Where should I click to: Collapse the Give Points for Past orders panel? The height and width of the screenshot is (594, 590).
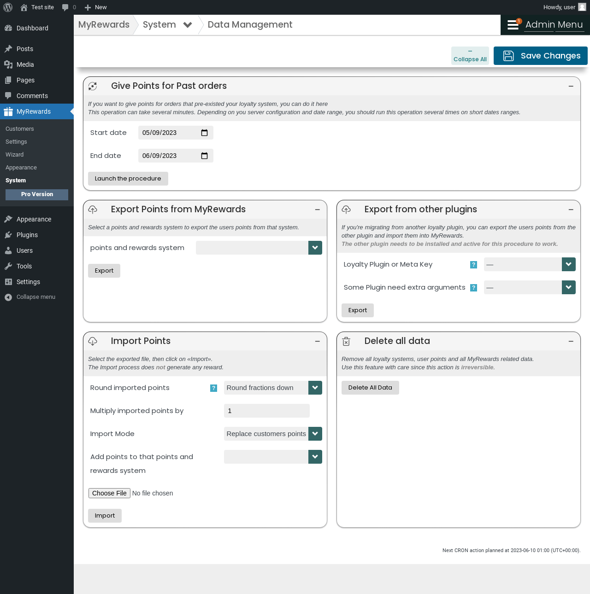(x=571, y=86)
